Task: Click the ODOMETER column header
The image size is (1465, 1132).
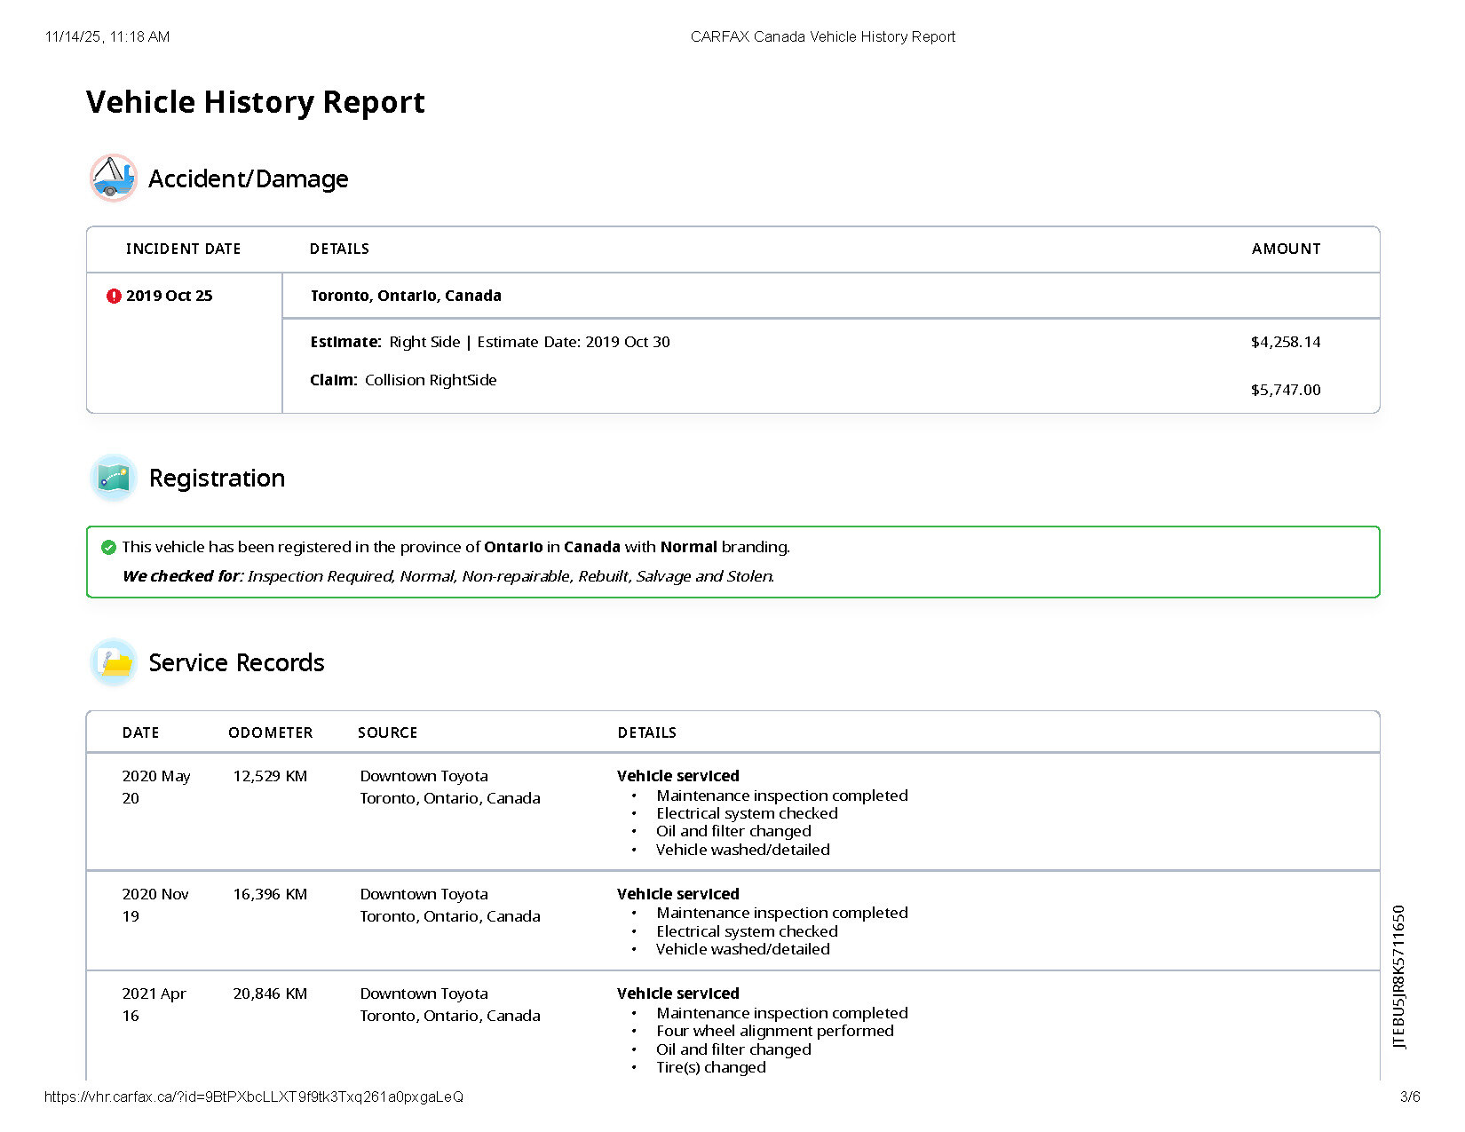Action: pyautogui.click(x=270, y=732)
